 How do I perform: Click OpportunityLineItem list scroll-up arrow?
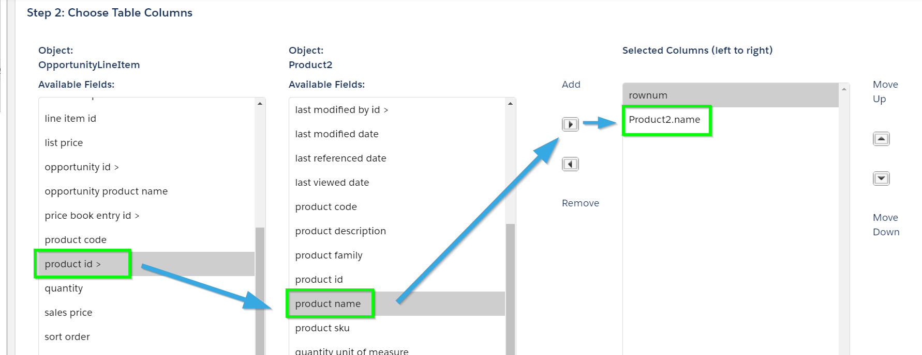coord(260,104)
